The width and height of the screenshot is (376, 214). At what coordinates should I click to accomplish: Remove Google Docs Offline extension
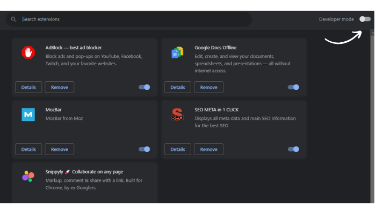(208, 87)
